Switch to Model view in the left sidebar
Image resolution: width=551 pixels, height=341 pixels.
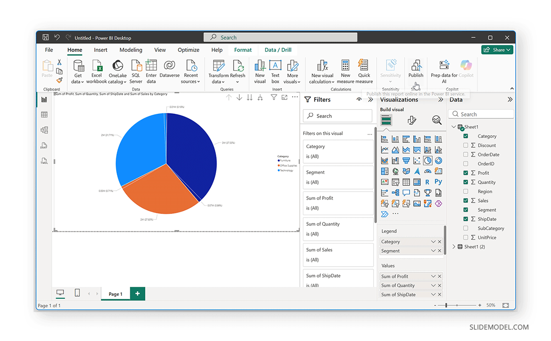pyautogui.click(x=44, y=130)
